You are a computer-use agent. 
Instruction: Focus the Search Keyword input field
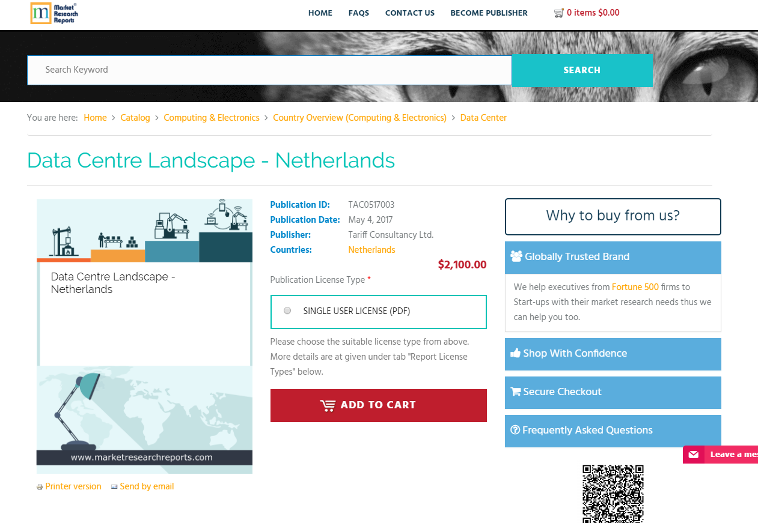[x=269, y=70]
